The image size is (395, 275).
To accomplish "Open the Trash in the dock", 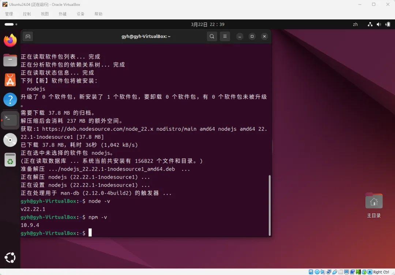I will point(10,160).
